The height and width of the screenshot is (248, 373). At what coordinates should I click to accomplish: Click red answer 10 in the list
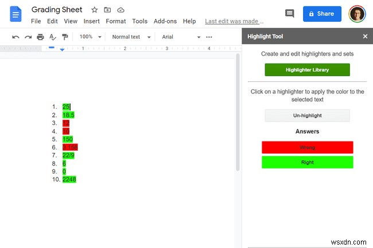(66, 131)
